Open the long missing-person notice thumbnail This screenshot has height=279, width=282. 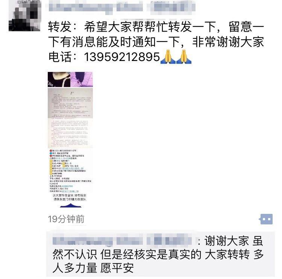coord(70,140)
